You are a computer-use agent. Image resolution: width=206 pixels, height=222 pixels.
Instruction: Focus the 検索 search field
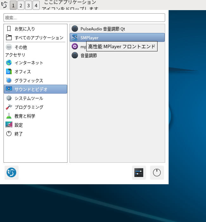pyautogui.click(x=84, y=18)
